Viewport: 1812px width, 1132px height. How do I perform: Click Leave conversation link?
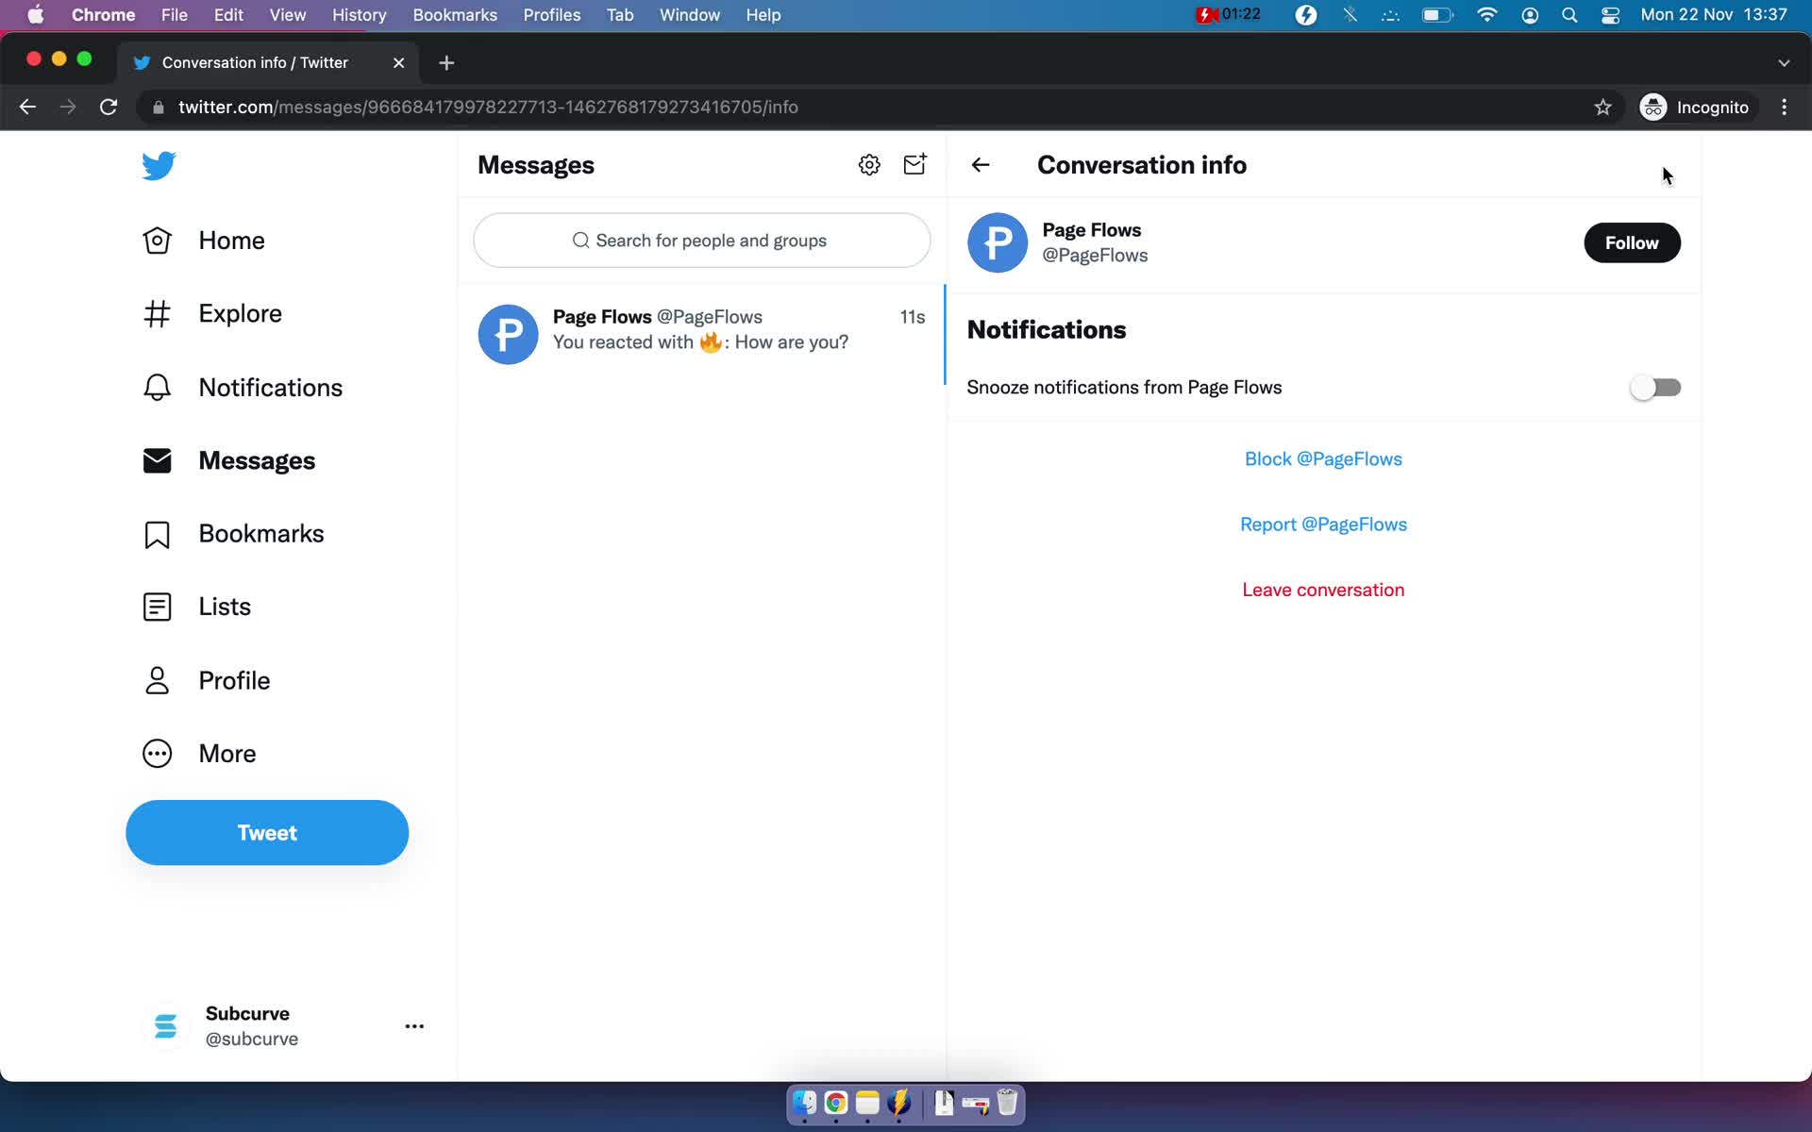tap(1323, 590)
